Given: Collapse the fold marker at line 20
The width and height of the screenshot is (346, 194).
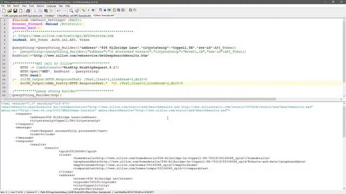Looking at the screenshot, I should (10, 95).
